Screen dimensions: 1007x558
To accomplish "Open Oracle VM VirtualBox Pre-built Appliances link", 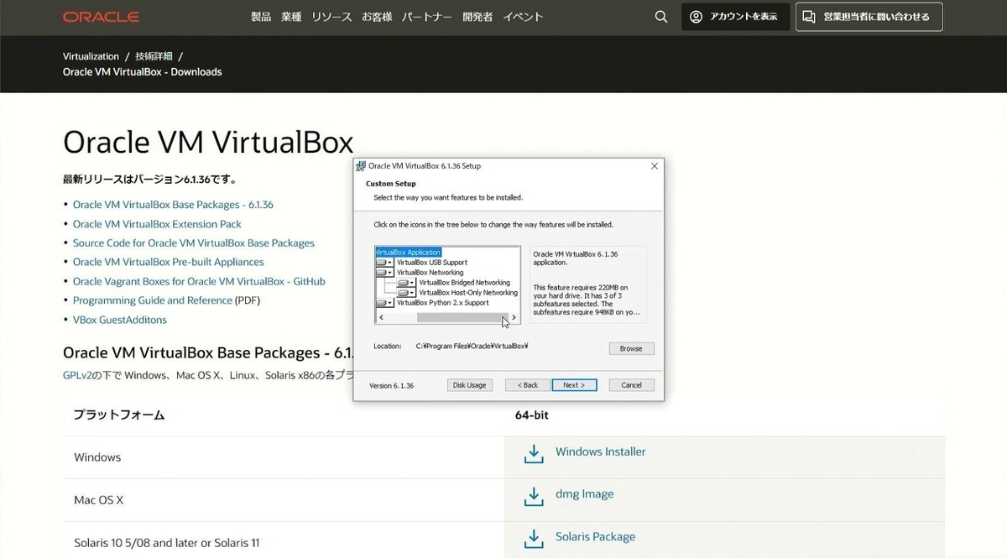I will [x=169, y=262].
